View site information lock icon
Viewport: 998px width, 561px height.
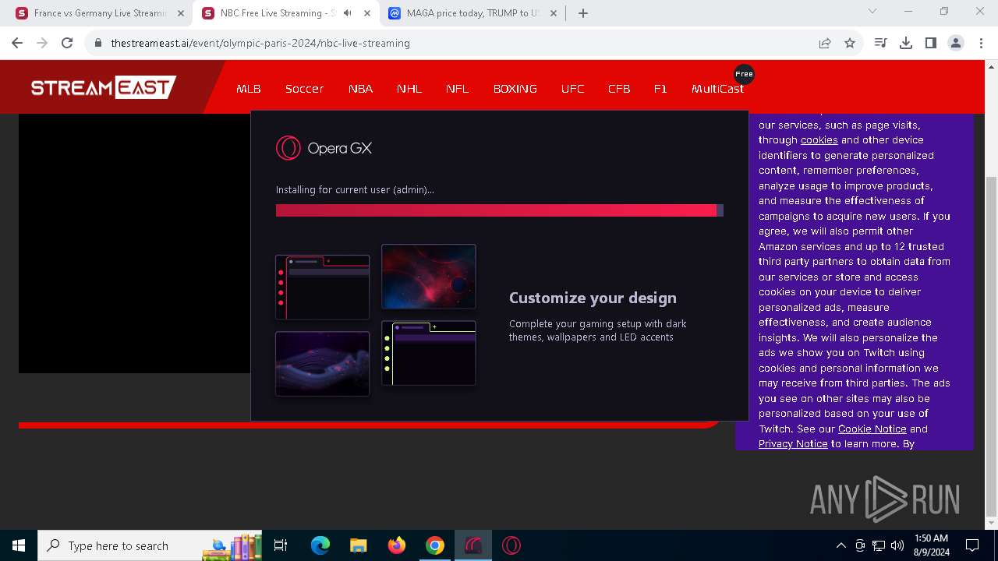(98, 43)
